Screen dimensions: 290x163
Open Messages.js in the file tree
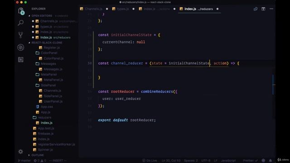coord(53,69)
